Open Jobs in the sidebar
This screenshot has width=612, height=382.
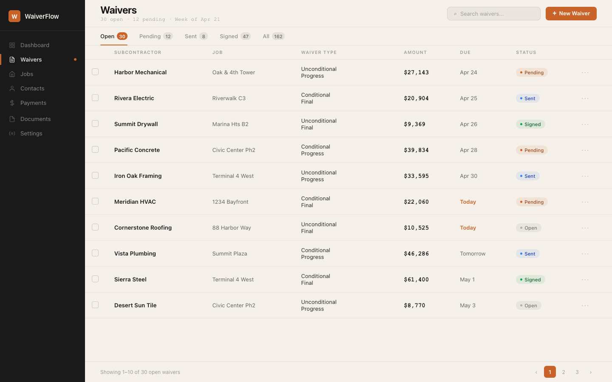click(x=42, y=74)
